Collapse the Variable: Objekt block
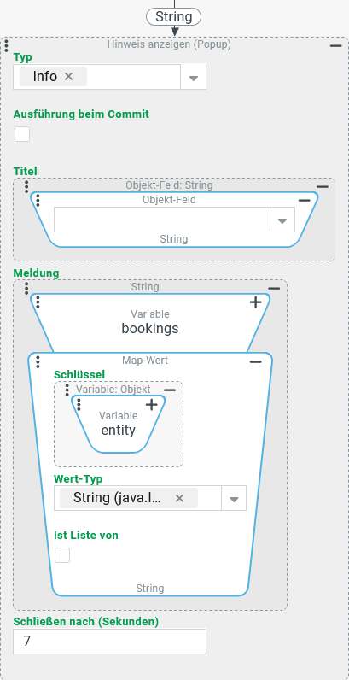349x680 pixels. pyautogui.click(x=170, y=390)
